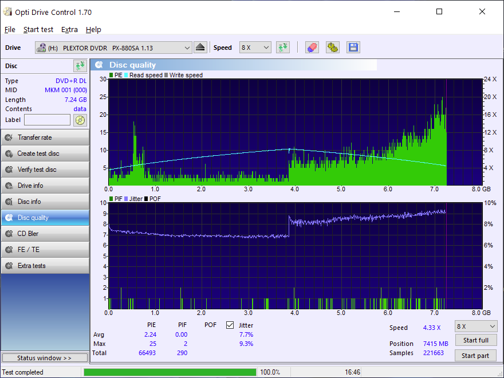Click the save floppy disk icon

tap(353, 48)
